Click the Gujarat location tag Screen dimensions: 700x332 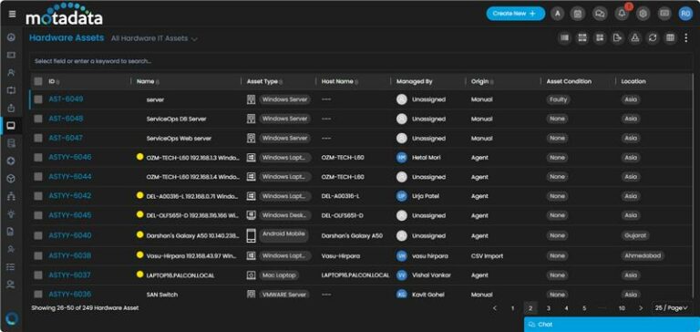pyautogui.click(x=634, y=235)
